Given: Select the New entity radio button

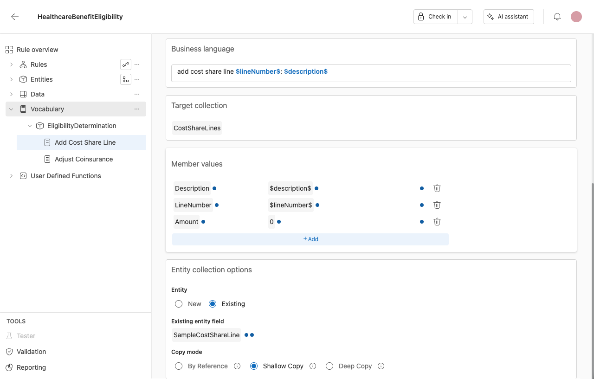Looking at the screenshot, I should pyautogui.click(x=179, y=304).
